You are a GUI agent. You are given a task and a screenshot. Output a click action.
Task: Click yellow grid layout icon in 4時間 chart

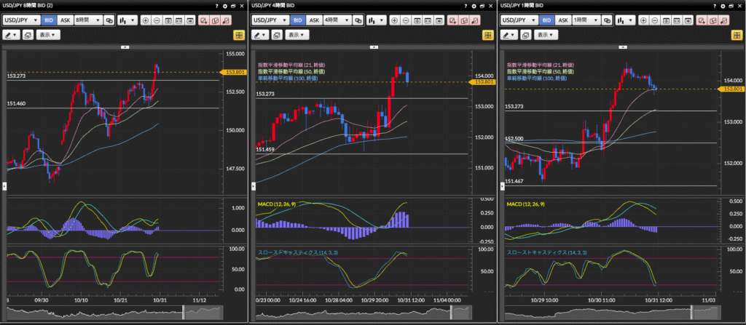click(487, 35)
